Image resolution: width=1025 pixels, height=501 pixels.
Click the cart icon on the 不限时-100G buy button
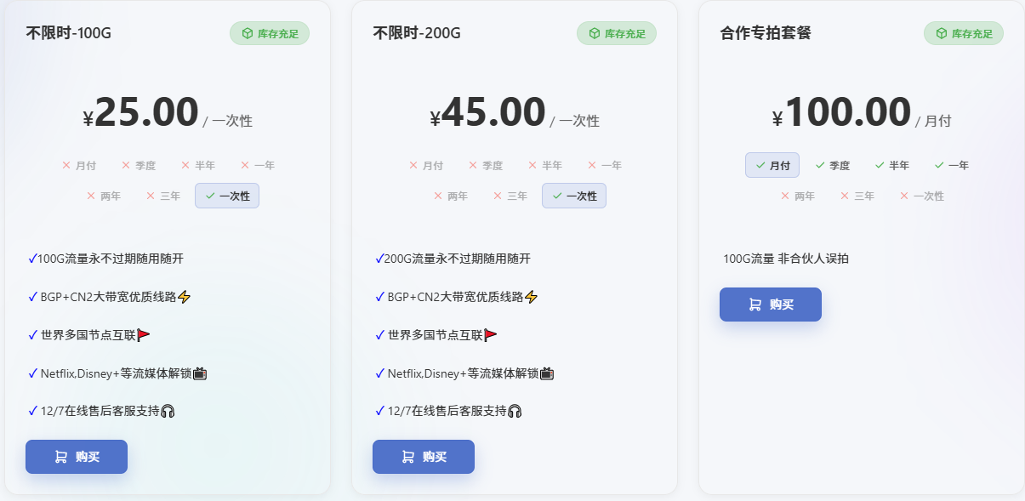[x=61, y=457]
